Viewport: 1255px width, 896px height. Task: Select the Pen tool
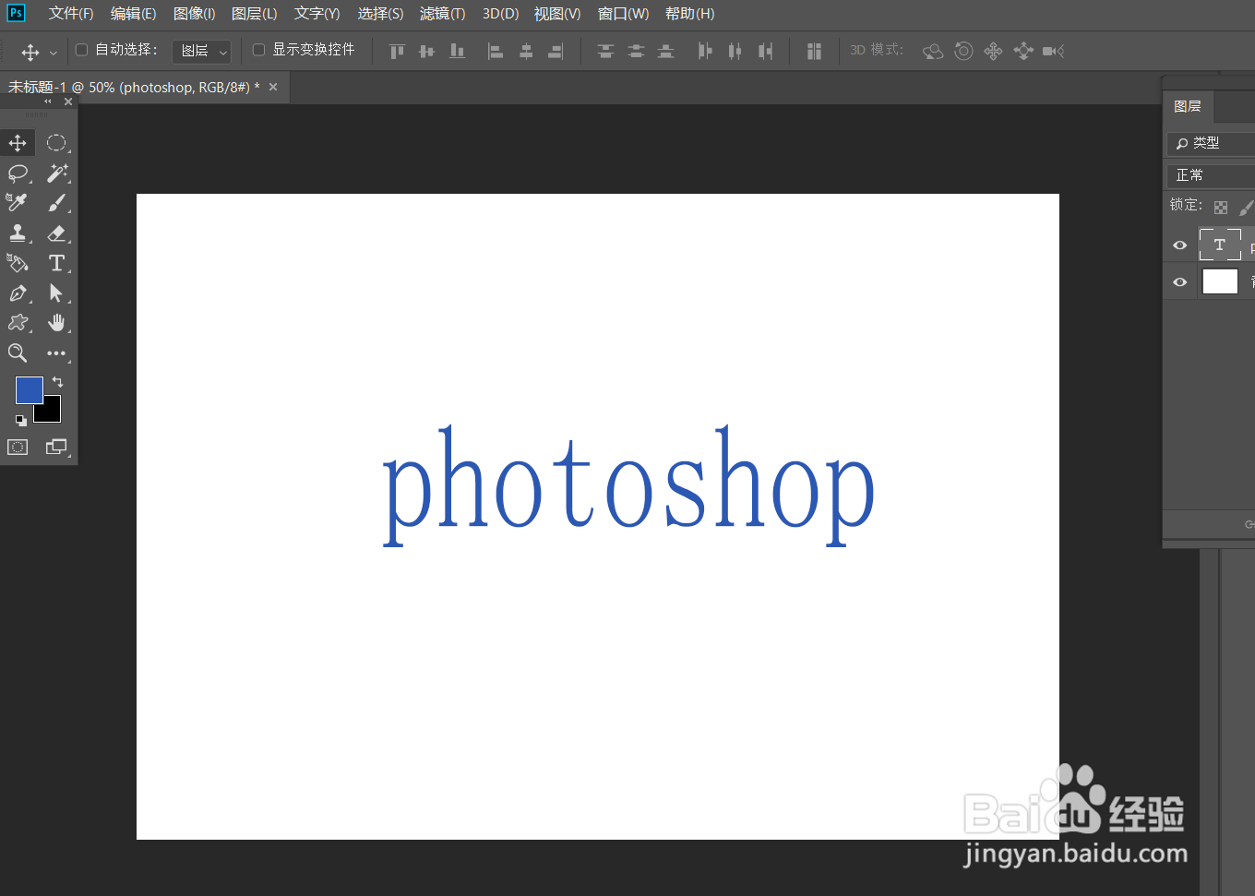(x=18, y=293)
